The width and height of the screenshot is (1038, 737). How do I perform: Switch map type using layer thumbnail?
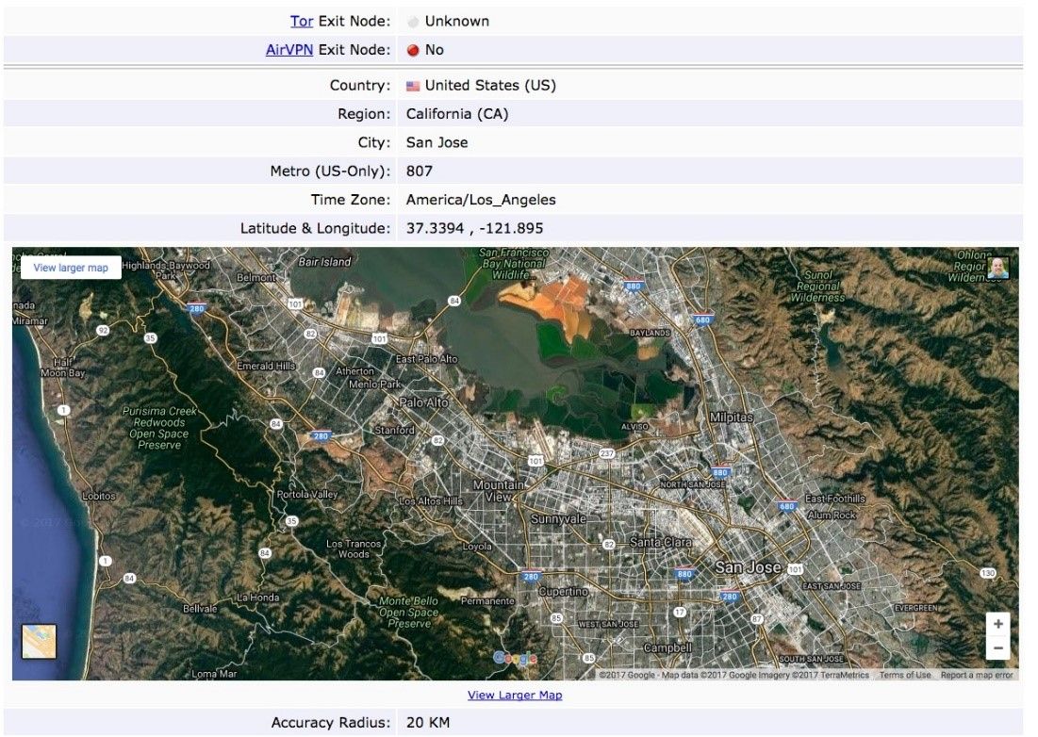pyautogui.click(x=39, y=641)
